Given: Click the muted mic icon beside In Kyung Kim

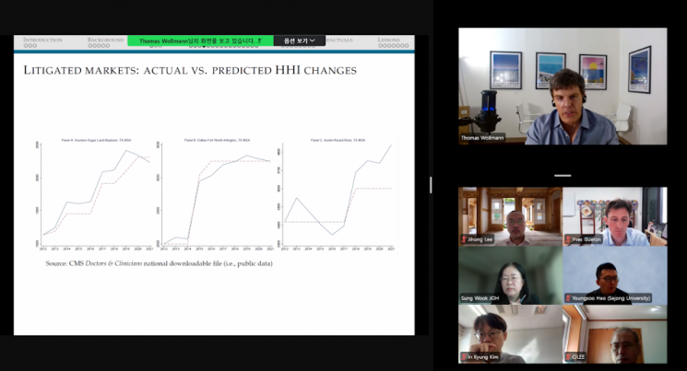Looking at the screenshot, I should (x=464, y=356).
